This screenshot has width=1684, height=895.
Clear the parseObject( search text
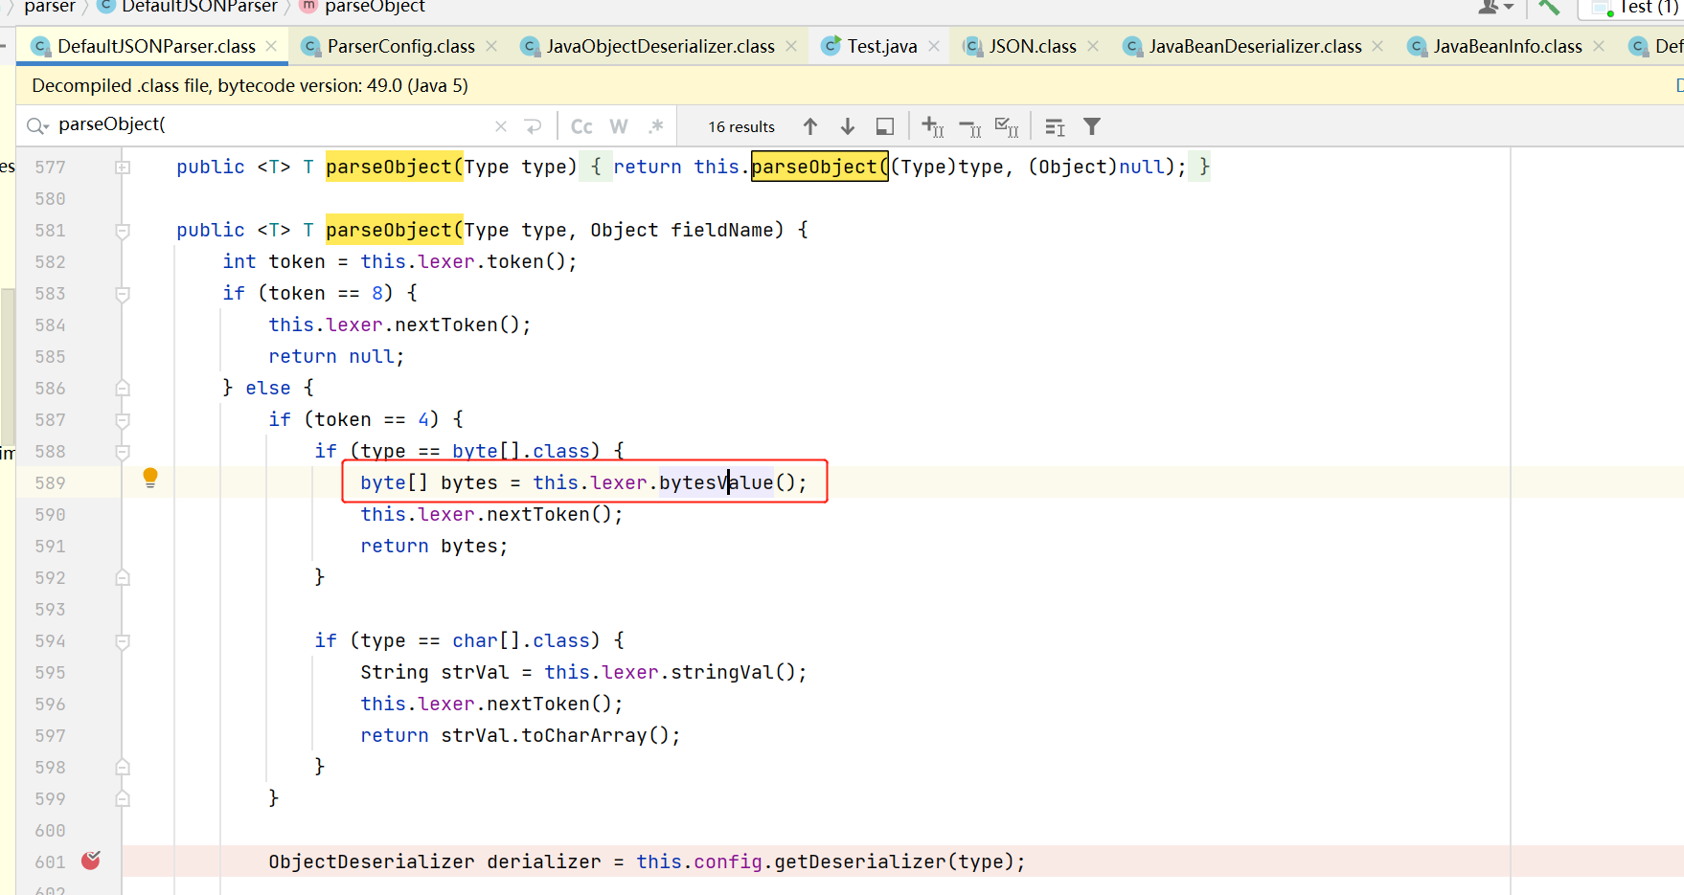pos(501,126)
